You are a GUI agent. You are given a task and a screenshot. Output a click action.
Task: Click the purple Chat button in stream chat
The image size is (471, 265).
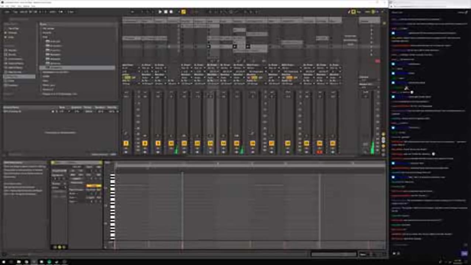[464, 254]
